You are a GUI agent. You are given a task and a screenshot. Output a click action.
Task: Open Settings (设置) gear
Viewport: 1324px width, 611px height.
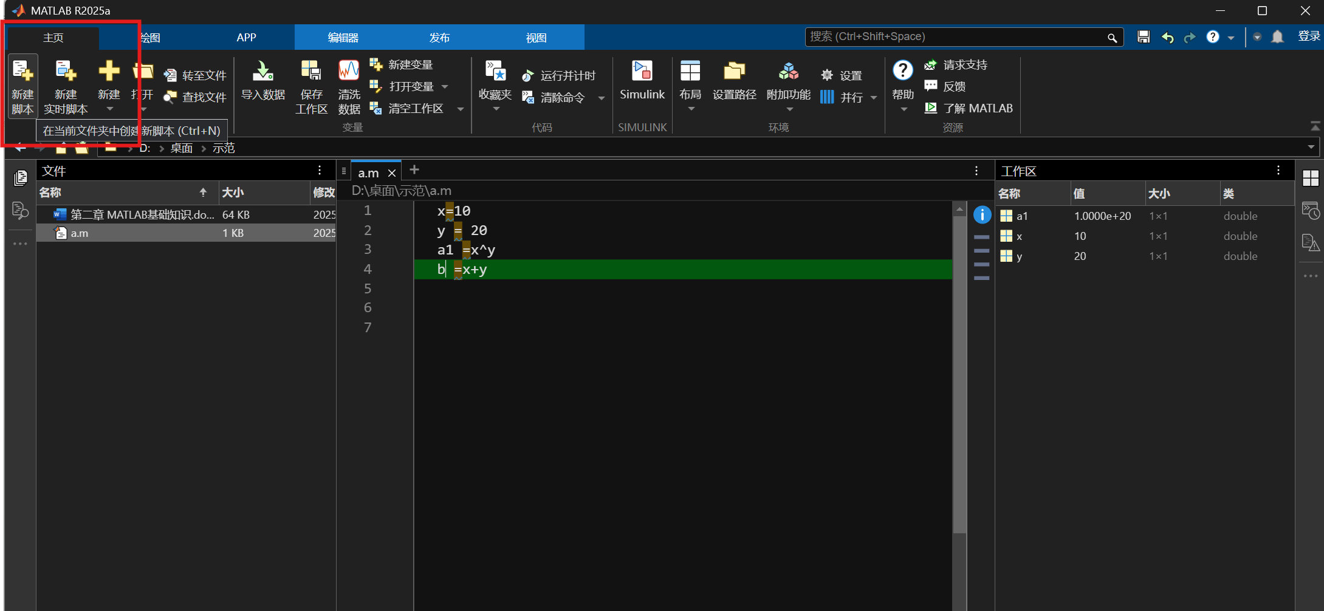click(x=842, y=75)
